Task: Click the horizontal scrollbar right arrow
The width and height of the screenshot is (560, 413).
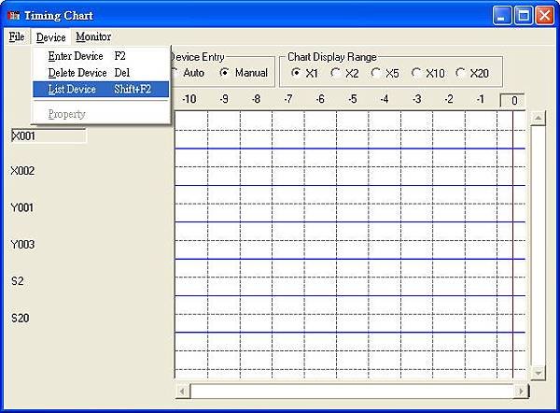Action: (521, 392)
